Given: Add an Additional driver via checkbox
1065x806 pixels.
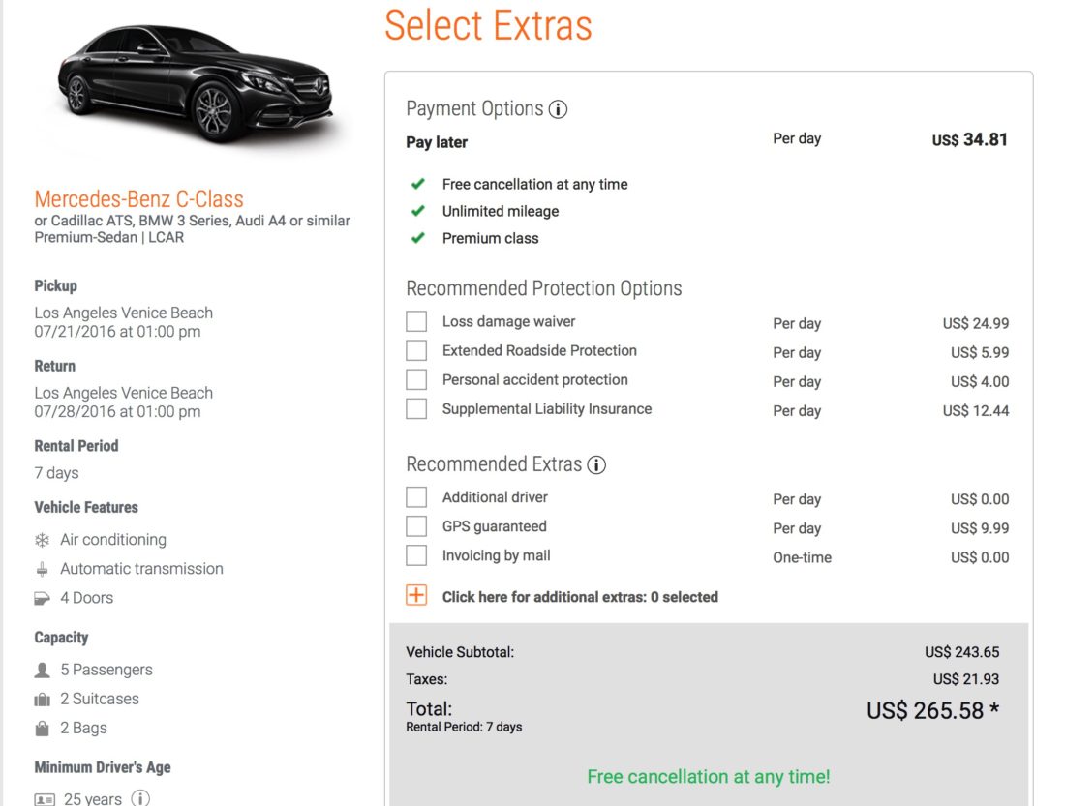Looking at the screenshot, I should pos(416,497).
